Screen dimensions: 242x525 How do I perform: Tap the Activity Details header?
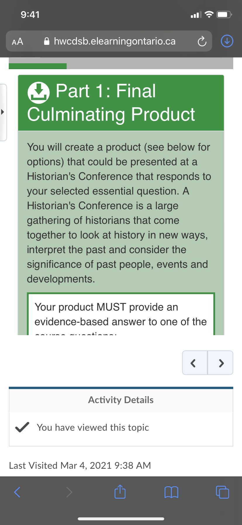pyautogui.click(x=121, y=400)
